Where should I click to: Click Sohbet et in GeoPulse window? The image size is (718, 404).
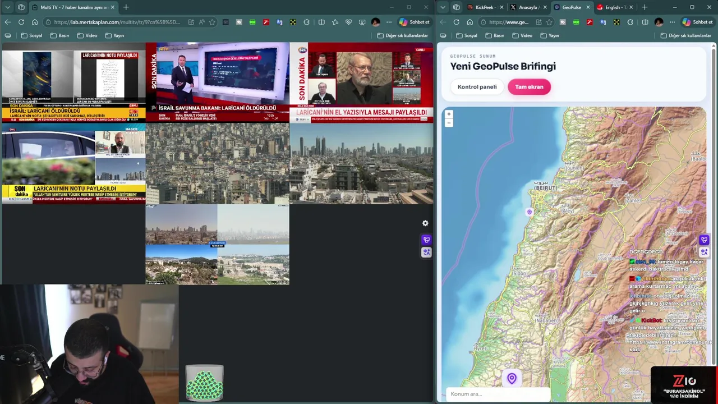pos(697,22)
